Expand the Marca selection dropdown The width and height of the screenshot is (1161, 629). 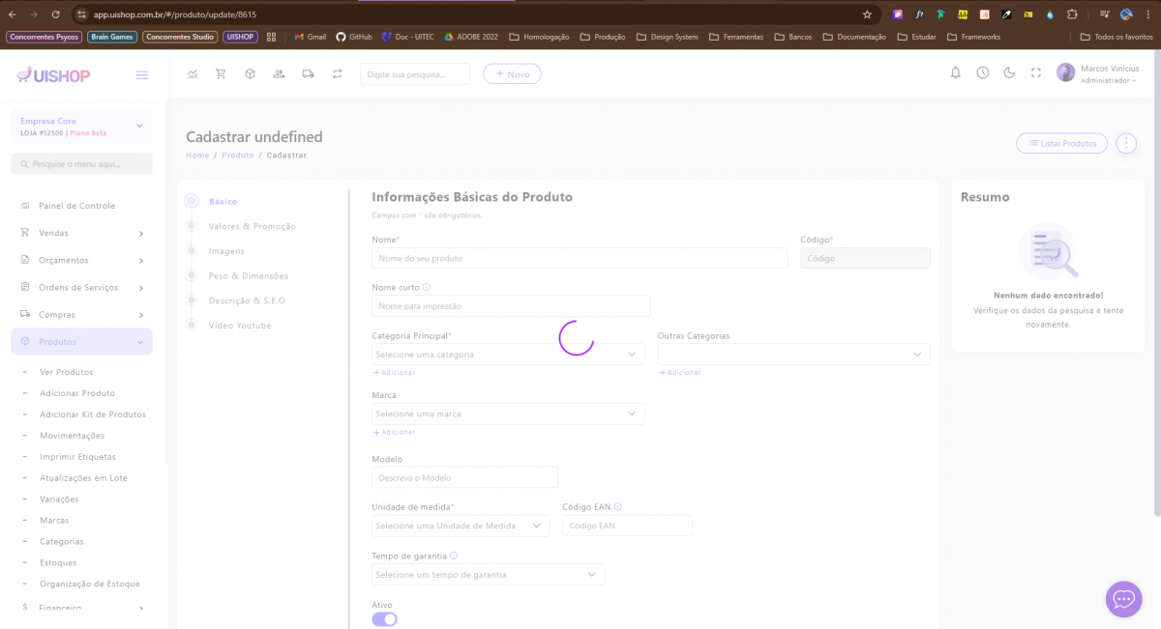pyautogui.click(x=508, y=414)
